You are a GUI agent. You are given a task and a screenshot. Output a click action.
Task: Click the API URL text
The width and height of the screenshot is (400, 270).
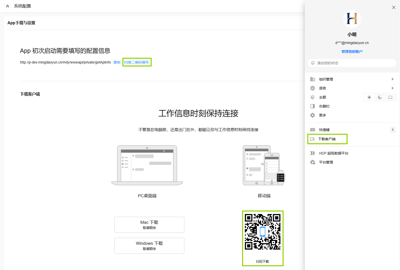(x=65, y=62)
